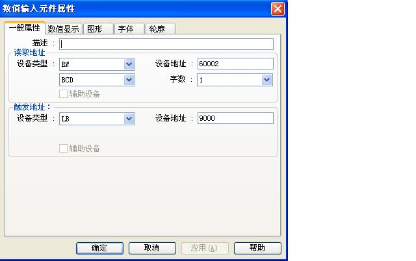Open the BCD data format dropdown

click(x=129, y=79)
